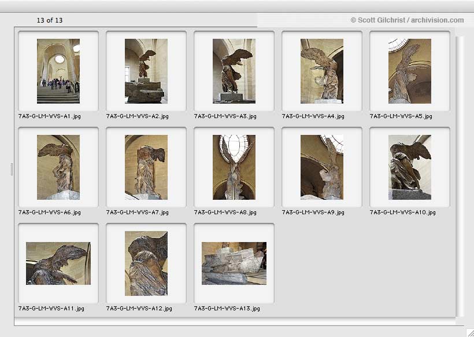The image size is (474, 337).
Task: Select thumbnail of 7A3-G-LM-WVS-A1.jpg
Action: [x=58, y=71]
